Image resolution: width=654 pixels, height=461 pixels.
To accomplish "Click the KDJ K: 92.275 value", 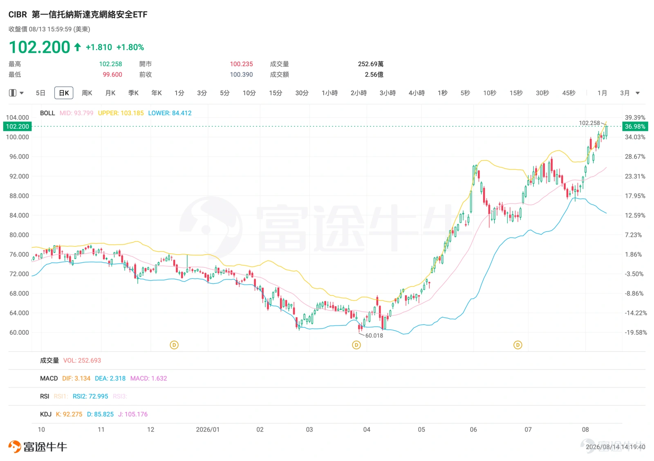I will (x=69, y=414).
